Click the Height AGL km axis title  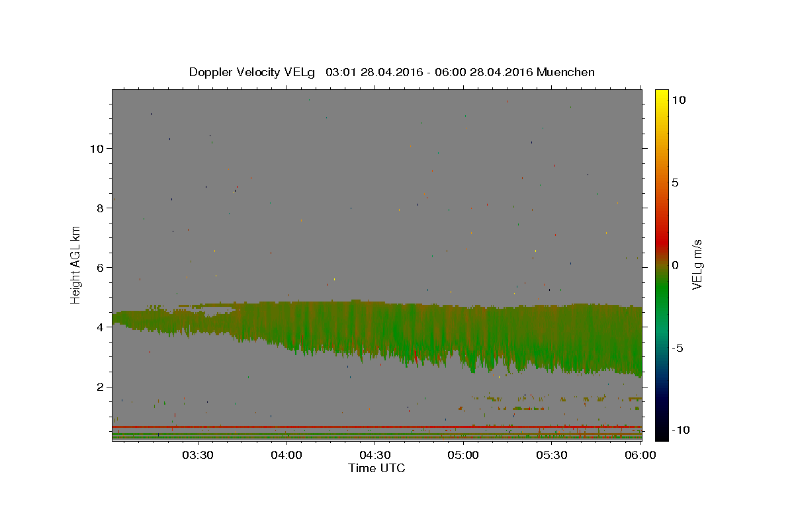pos(75,264)
